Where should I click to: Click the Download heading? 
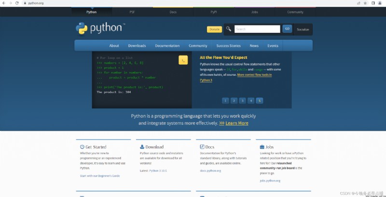pos(154,147)
